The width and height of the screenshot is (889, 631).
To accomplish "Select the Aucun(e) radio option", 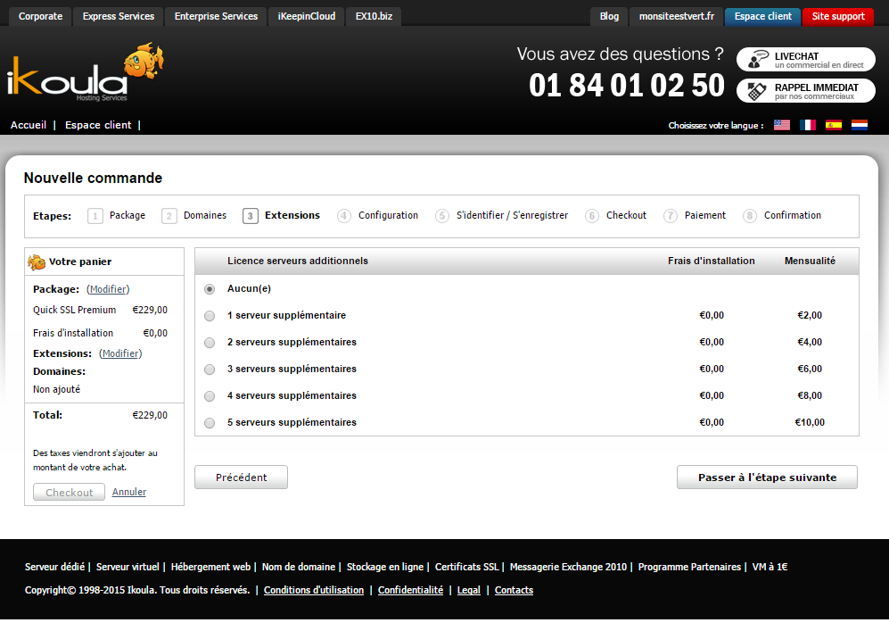I will (x=210, y=289).
